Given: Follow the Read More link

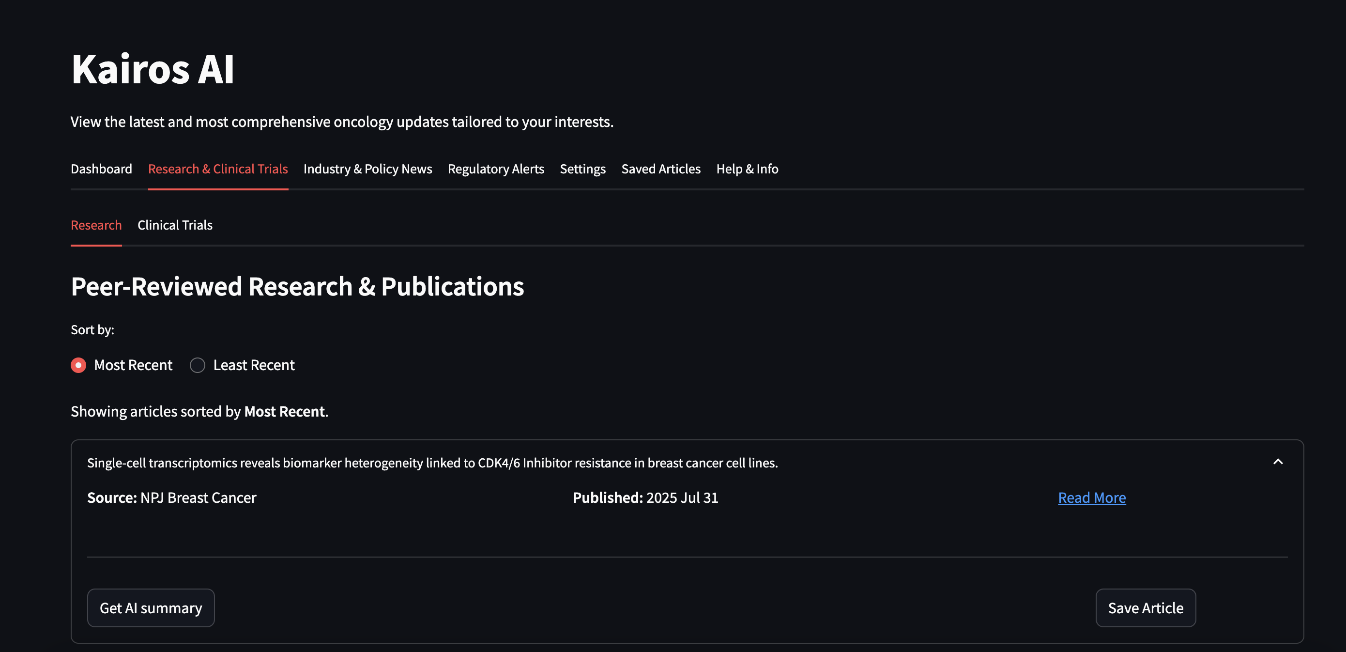Looking at the screenshot, I should pos(1092,497).
